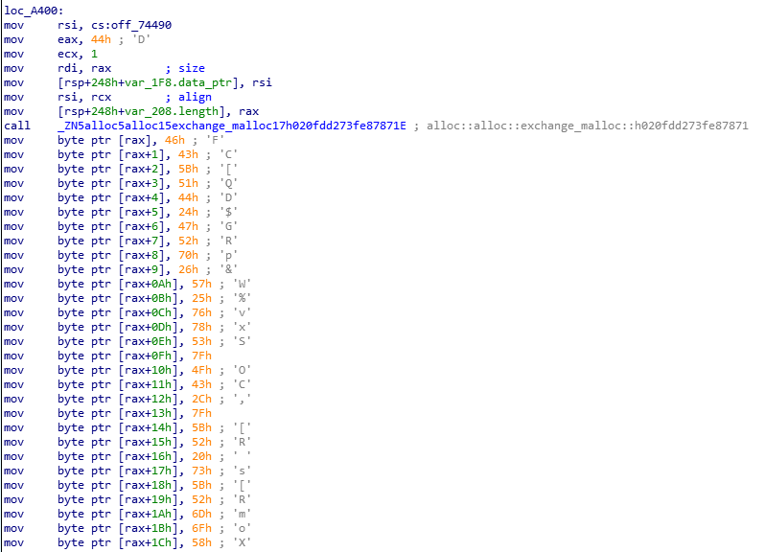
Task: Click the 7Fh value at [rax+13h]
Action: coord(201,413)
